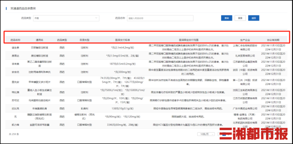Image resolution: width=293 pixels, height=144 pixels.
Task: Click 注射剂 in the 特比澳 row
Action: click(84, 92)
